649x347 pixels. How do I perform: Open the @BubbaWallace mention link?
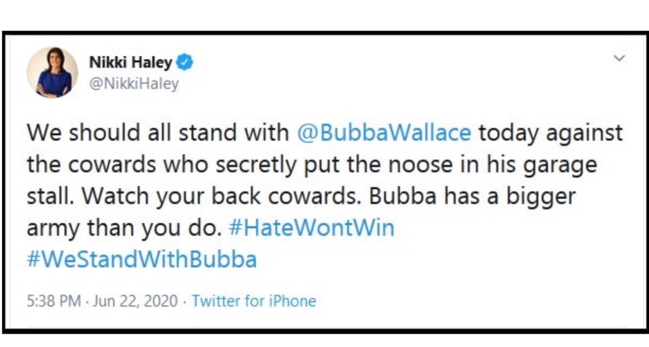click(x=384, y=133)
